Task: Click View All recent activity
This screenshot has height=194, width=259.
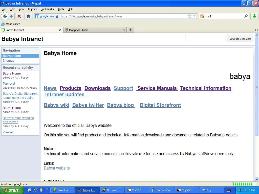Action: coord(8,132)
